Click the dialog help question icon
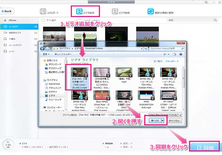222x155 pixels. [x=181, y=54]
